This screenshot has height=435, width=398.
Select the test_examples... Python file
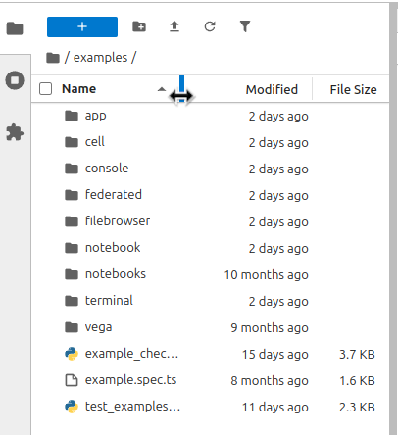point(211,407)
